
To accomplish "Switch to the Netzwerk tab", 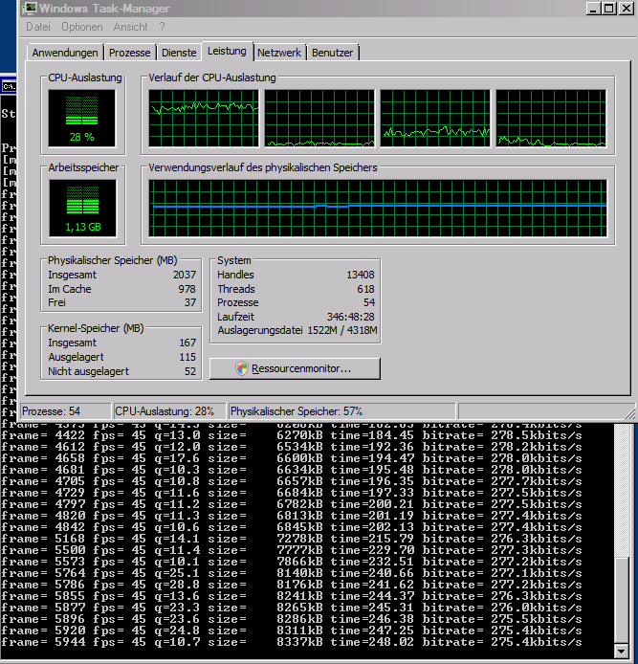I will tap(279, 53).
